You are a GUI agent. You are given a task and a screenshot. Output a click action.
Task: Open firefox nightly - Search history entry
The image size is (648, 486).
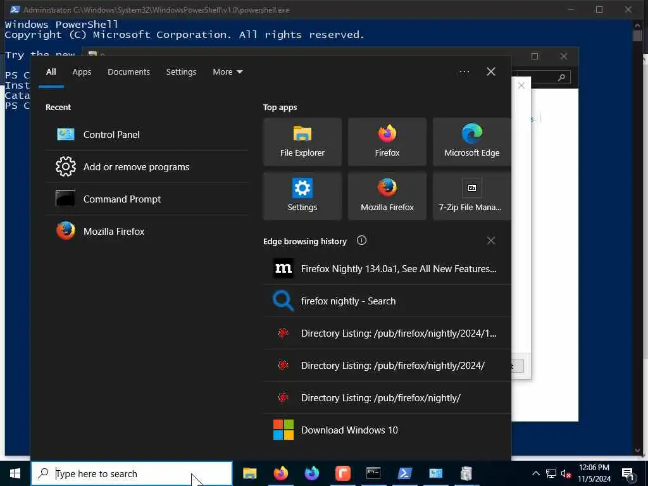(x=387, y=301)
